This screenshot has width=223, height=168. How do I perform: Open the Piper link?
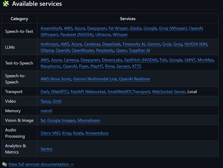click(84, 66)
